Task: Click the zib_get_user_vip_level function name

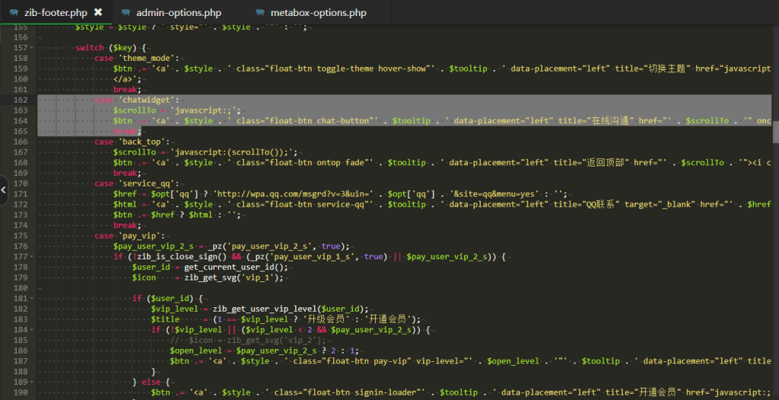Action: 264,309
